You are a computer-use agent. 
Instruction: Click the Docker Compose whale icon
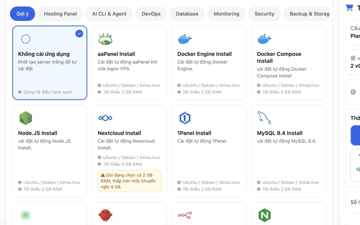point(264,39)
